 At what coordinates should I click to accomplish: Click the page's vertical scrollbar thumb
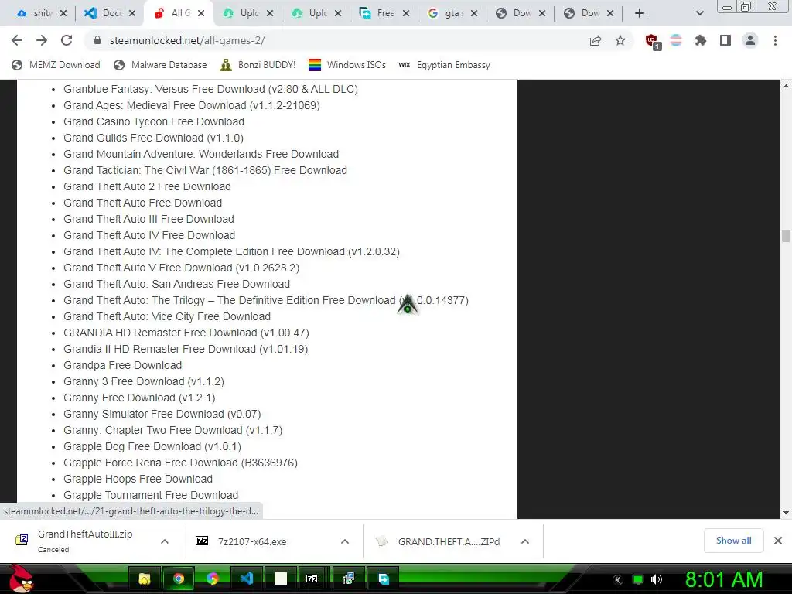[786, 236]
